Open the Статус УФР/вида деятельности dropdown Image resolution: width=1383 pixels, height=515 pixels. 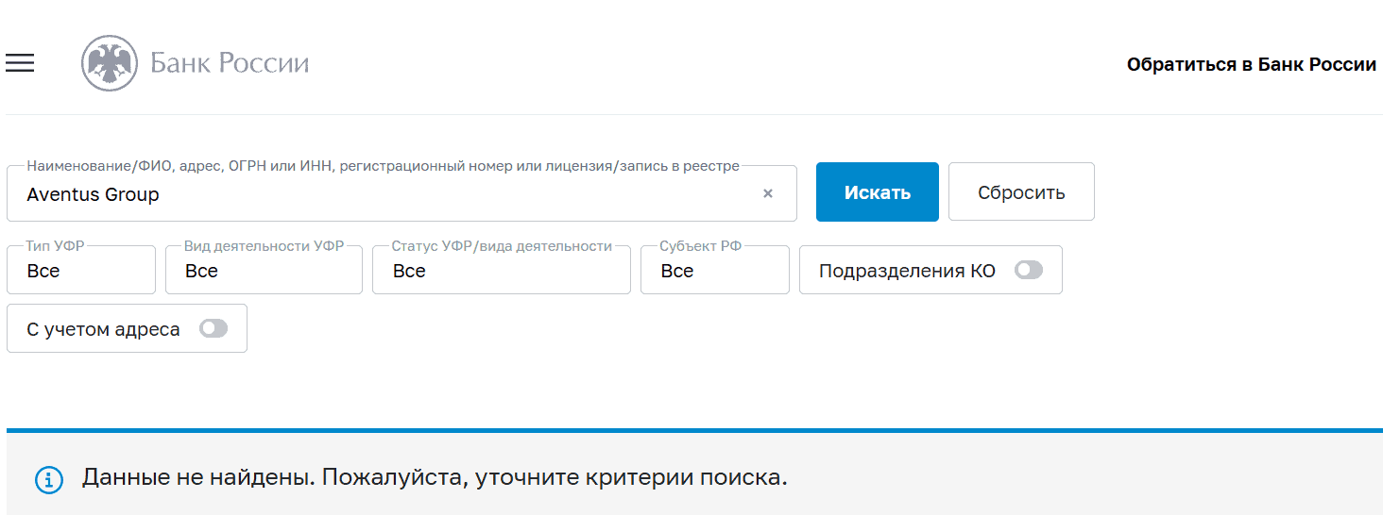[x=502, y=270]
